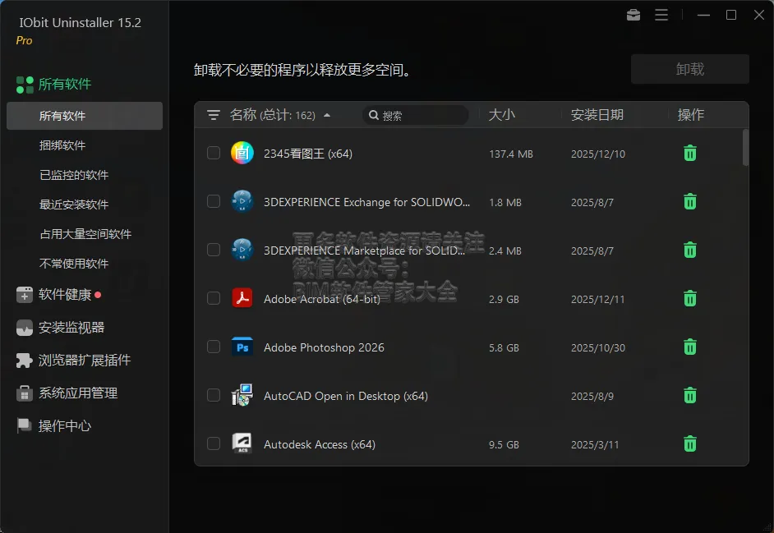Click the 系统应用管理 bag icon
Screen dimensions: 774x533
click(x=24, y=393)
